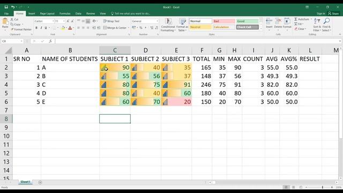Viewport: 343px width, 193px height.
Task: Cut the selection with the scissors icon
Action: 12,19
